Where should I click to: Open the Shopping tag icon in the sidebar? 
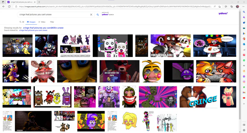tap(244, 23)
